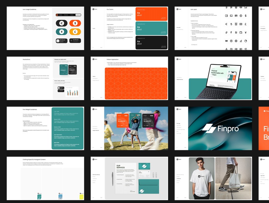Click the rupee icon in the icon-pack
Viewport: 269px width, 203px height.
pos(231,32)
